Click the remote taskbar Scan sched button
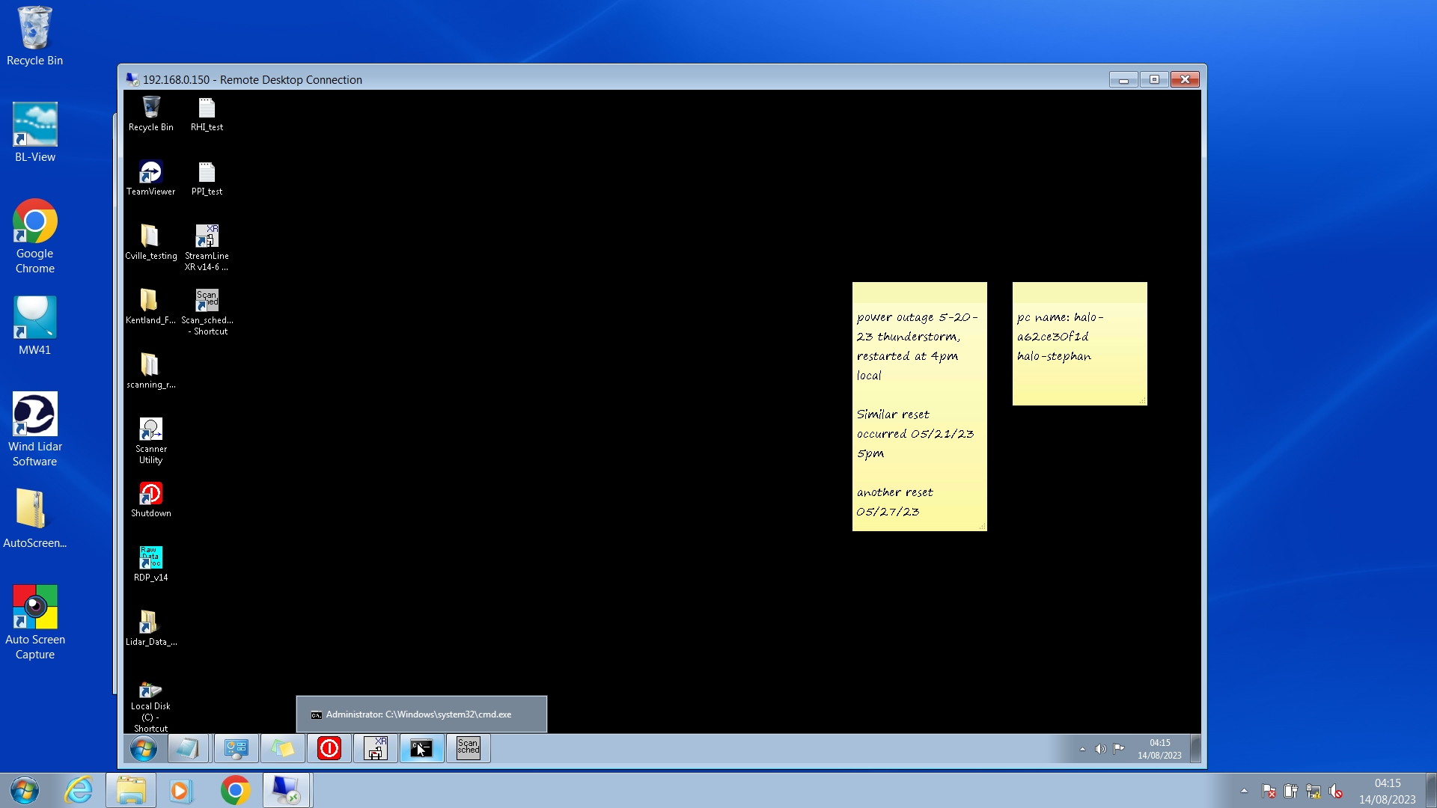This screenshot has height=808, width=1437. tap(469, 748)
